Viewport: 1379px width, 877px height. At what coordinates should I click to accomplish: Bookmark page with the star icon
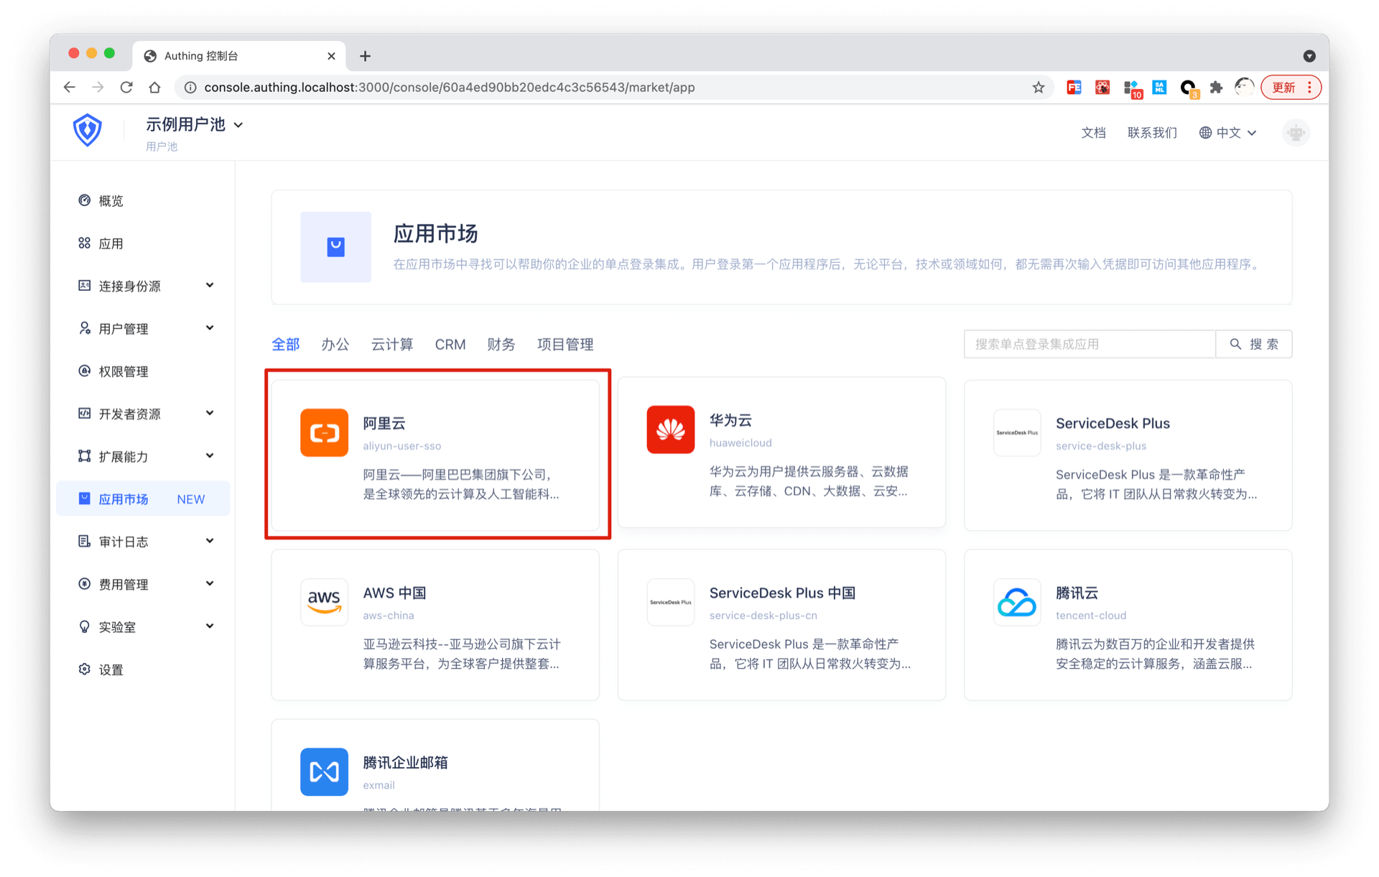(x=1038, y=88)
